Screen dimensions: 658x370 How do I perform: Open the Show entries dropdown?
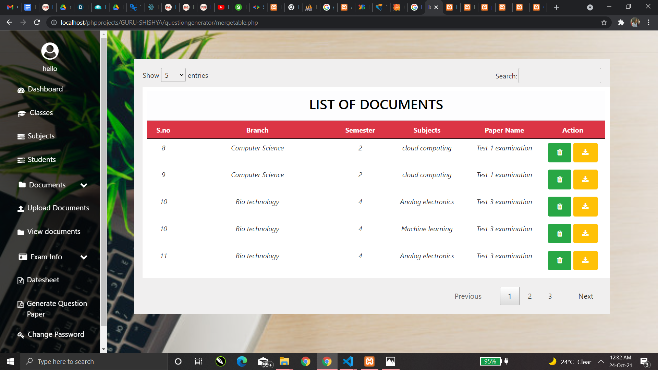[173, 75]
